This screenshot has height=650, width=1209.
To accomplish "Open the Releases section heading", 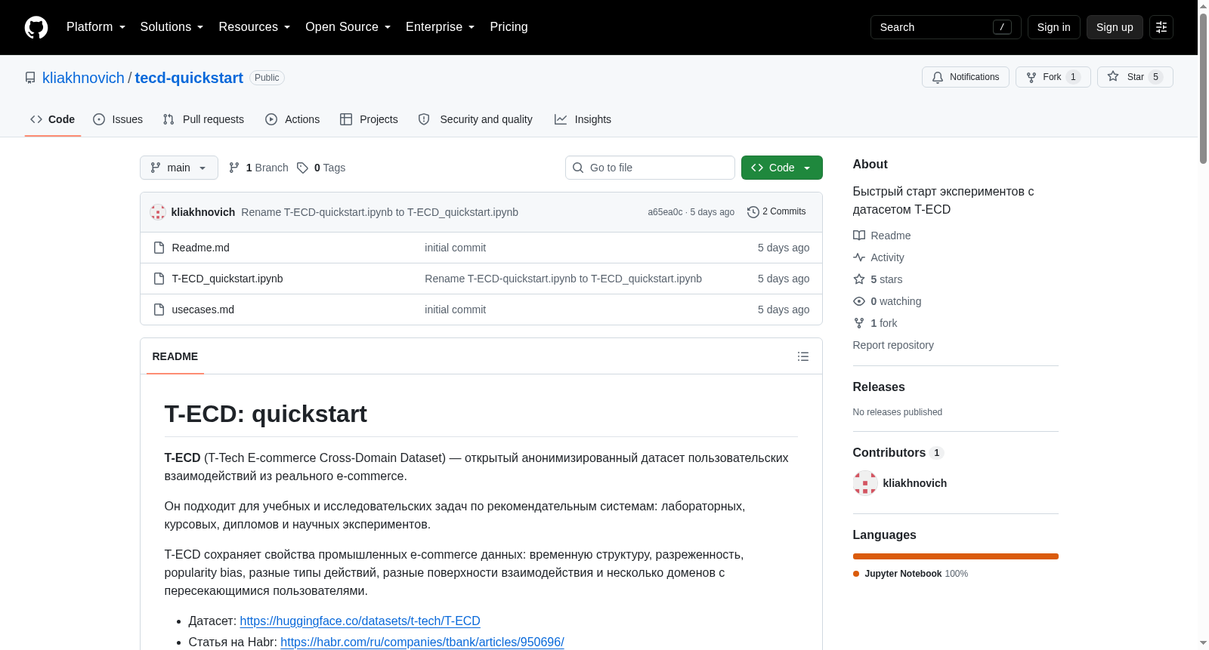I will (879, 387).
